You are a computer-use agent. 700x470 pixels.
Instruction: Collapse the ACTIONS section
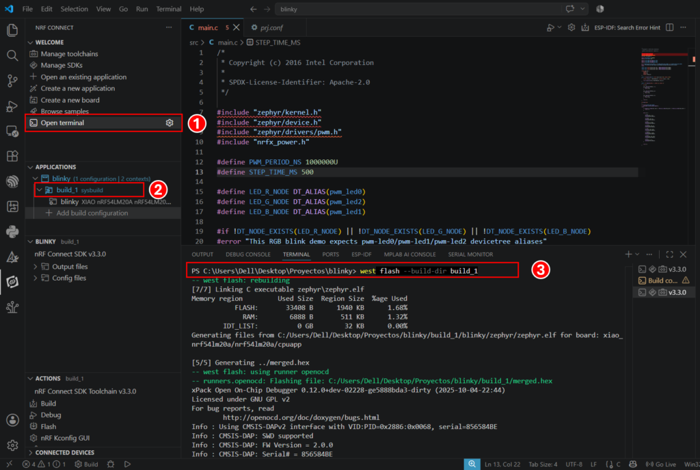click(x=30, y=378)
